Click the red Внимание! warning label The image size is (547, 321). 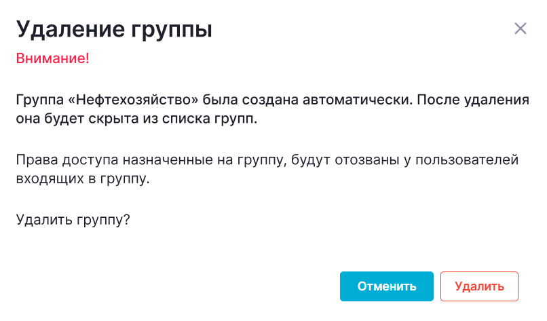pyautogui.click(x=52, y=59)
